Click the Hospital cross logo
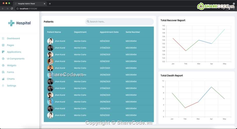237x129 pixels. coord(11,23)
